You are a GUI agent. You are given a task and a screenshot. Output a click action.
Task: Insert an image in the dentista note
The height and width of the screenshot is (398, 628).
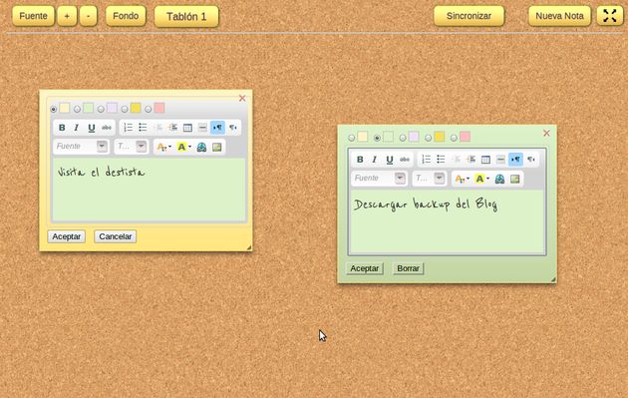[x=216, y=147]
